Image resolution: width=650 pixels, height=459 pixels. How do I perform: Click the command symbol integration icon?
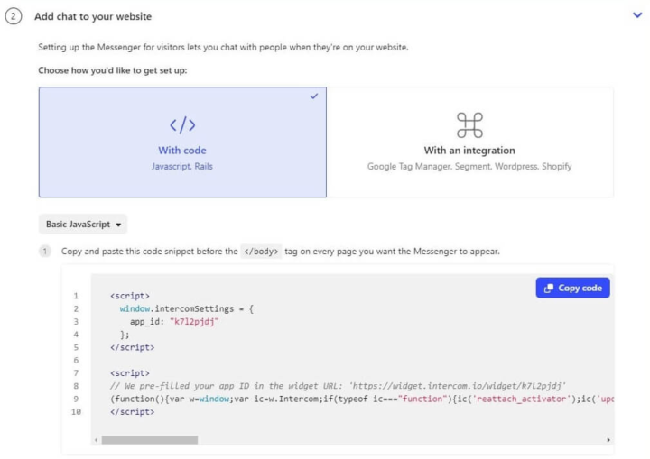[x=469, y=124]
